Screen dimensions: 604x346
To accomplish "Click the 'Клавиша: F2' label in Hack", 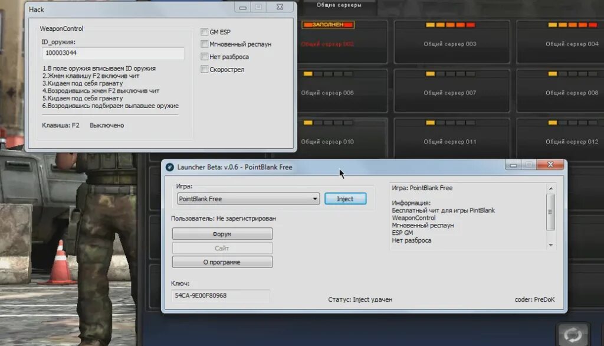I will (x=61, y=125).
